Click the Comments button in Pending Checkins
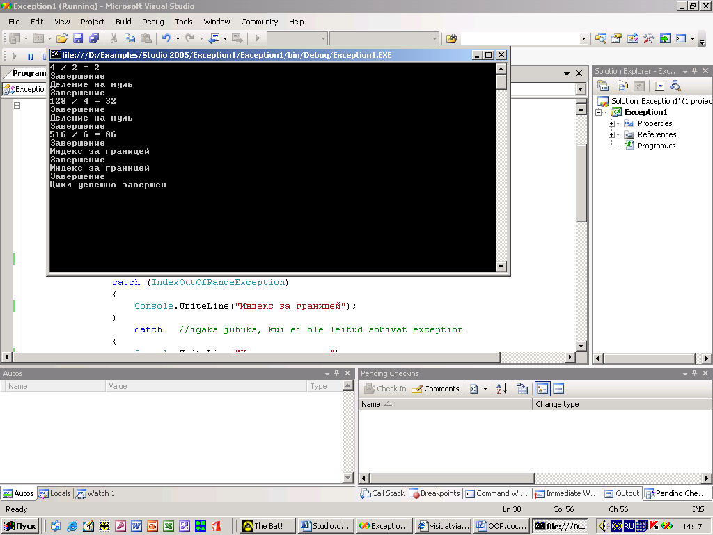This screenshot has width=713, height=535. [436, 389]
